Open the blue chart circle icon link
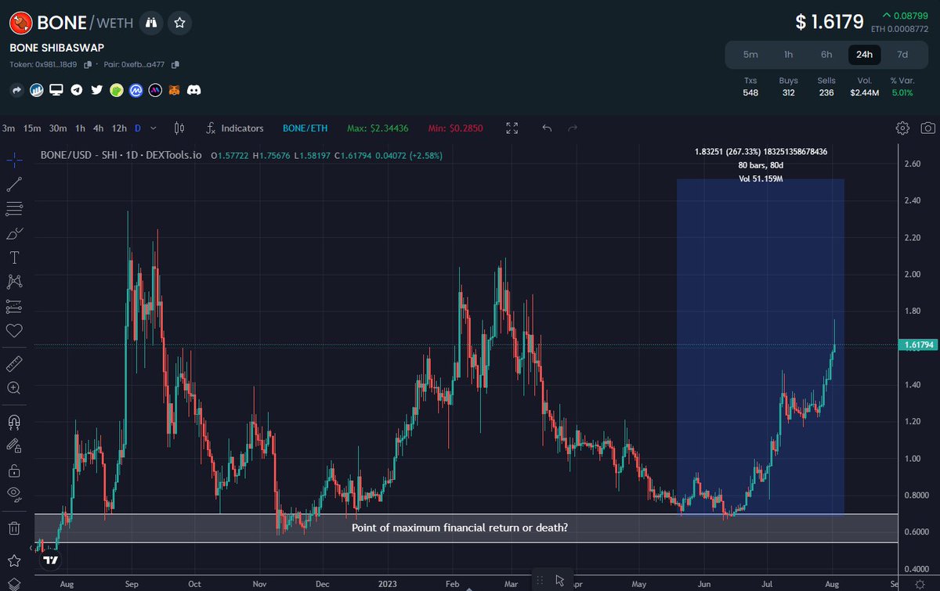The height and width of the screenshot is (591, 940). coord(36,90)
